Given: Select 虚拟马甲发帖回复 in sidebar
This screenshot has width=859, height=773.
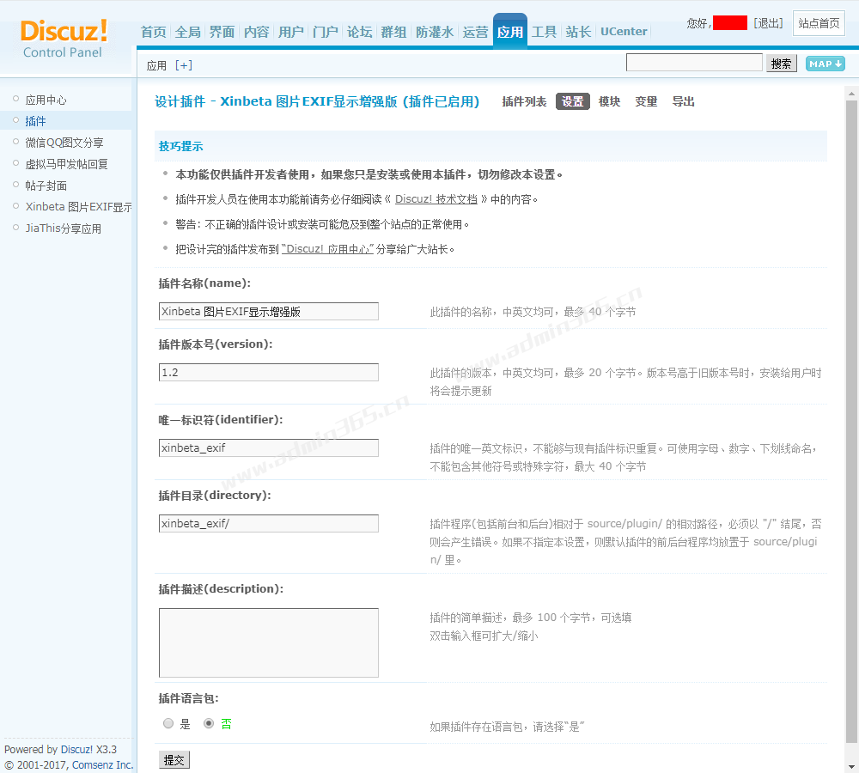Looking at the screenshot, I should tap(66, 164).
